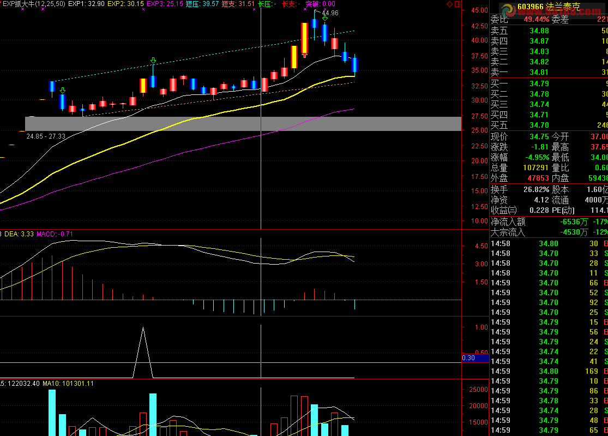Screen dimensions: 608x436
Task: Select the 买二 bid row at 34.78
Action: pos(549,94)
